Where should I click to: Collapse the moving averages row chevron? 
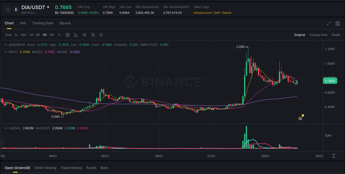click(x=6, y=52)
